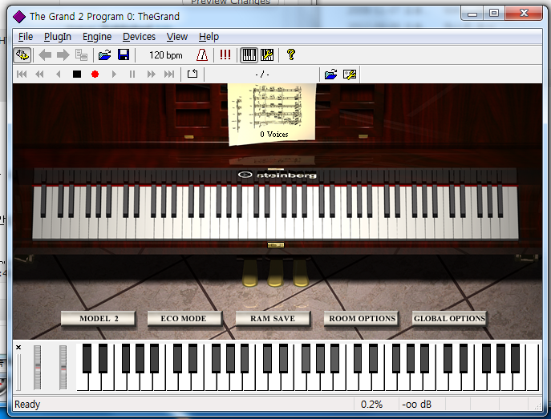Click the '- / -' position display
The width and height of the screenshot is (551, 419).
[262, 75]
